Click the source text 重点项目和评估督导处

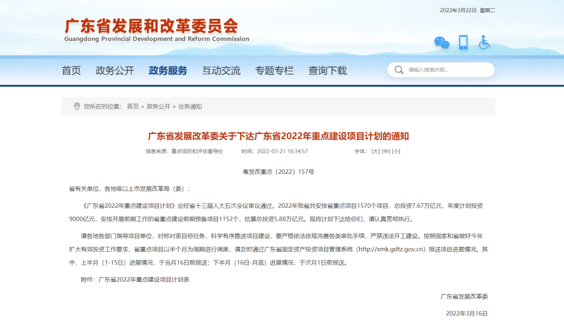(197, 151)
